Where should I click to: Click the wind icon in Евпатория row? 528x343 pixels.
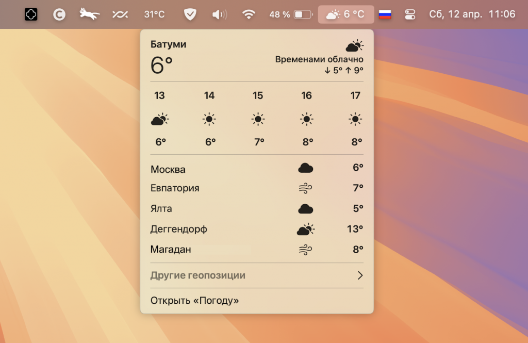[x=305, y=188]
